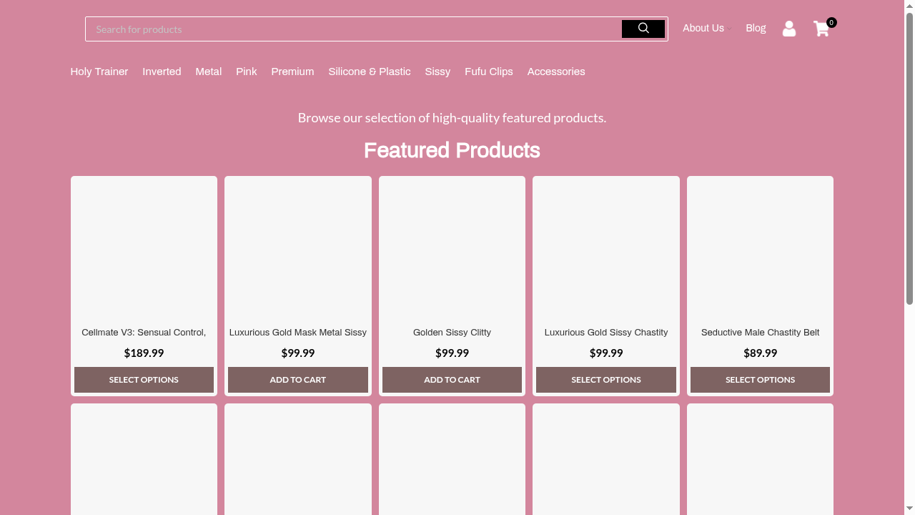Go to the Blog page
The image size is (915, 515).
[x=756, y=29]
